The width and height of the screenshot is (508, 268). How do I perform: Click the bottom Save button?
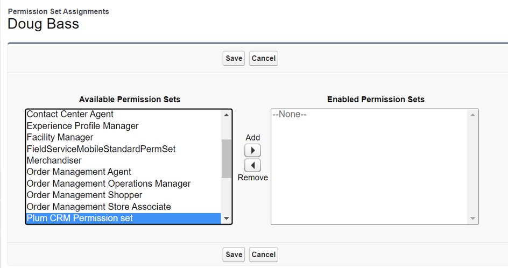tap(234, 255)
